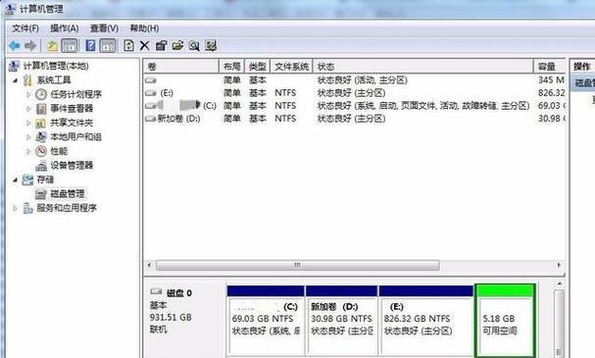Sort by the 容量 column header

[x=550, y=67]
